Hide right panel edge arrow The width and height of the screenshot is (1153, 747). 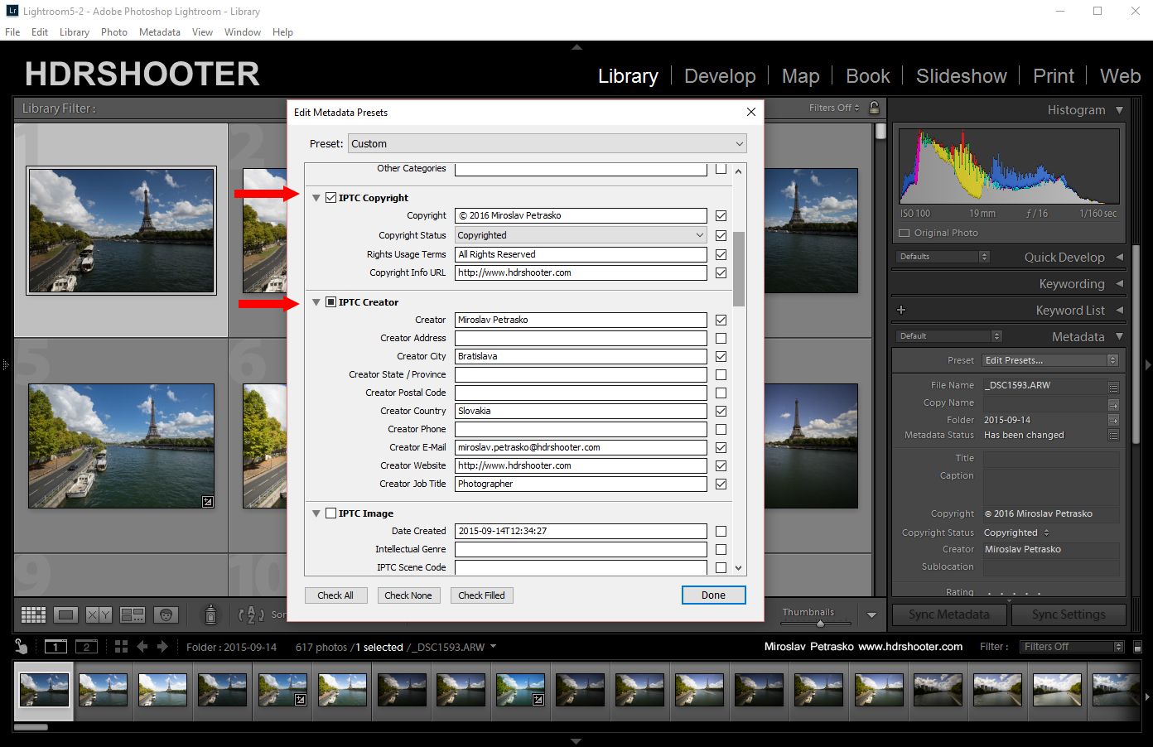[x=1147, y=364]
